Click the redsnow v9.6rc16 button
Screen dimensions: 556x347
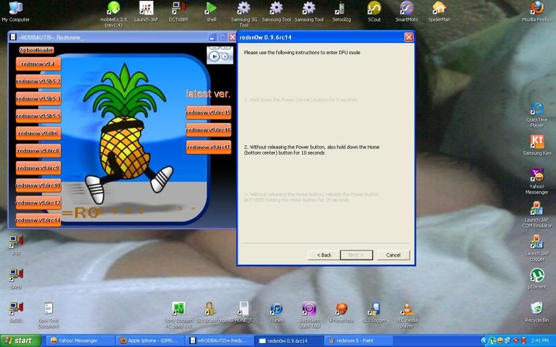(208, 130)
